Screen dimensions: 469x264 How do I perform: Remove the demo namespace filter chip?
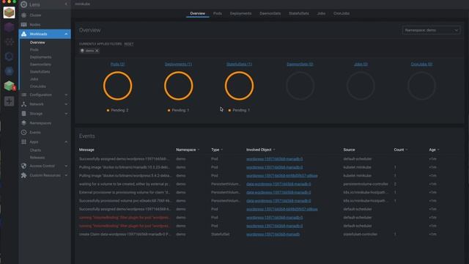[x=97, y=51]
